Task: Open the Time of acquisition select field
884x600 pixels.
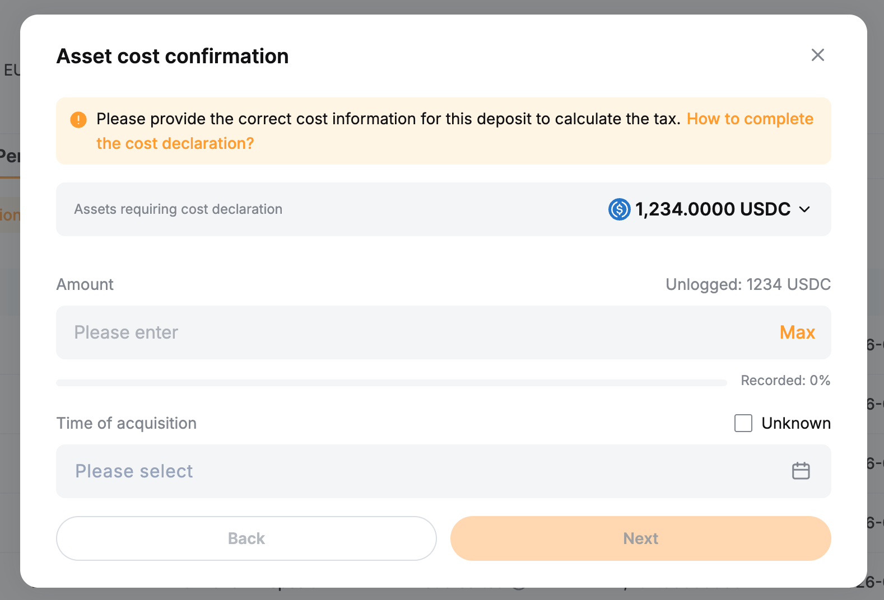Action: [426, 471]
